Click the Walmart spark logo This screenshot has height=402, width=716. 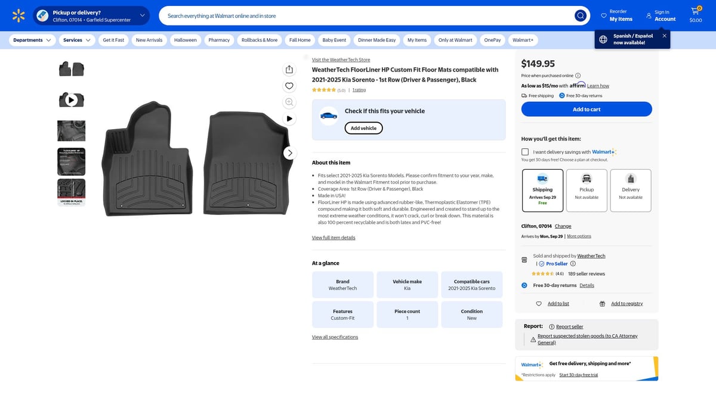click(18, 15)
